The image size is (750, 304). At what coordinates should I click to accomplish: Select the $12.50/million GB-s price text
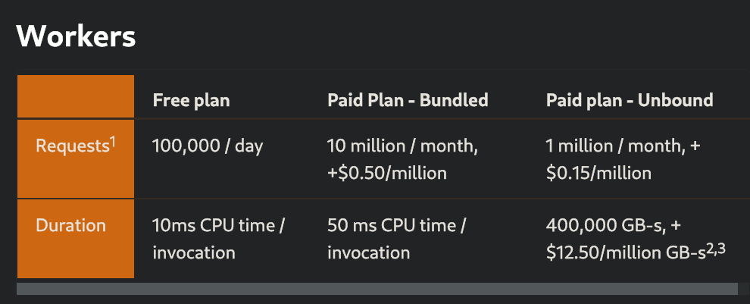click(x=625, y=253)
